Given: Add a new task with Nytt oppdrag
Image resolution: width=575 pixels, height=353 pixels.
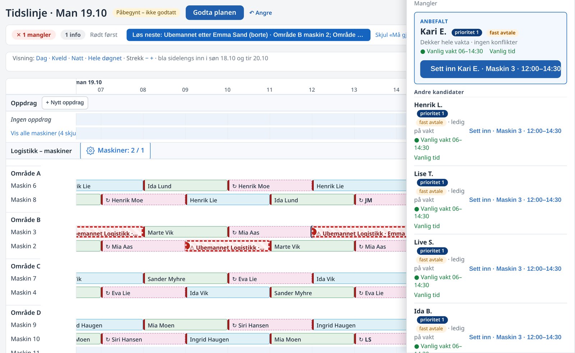Looking at the screenshot, I should click(65, 103).
